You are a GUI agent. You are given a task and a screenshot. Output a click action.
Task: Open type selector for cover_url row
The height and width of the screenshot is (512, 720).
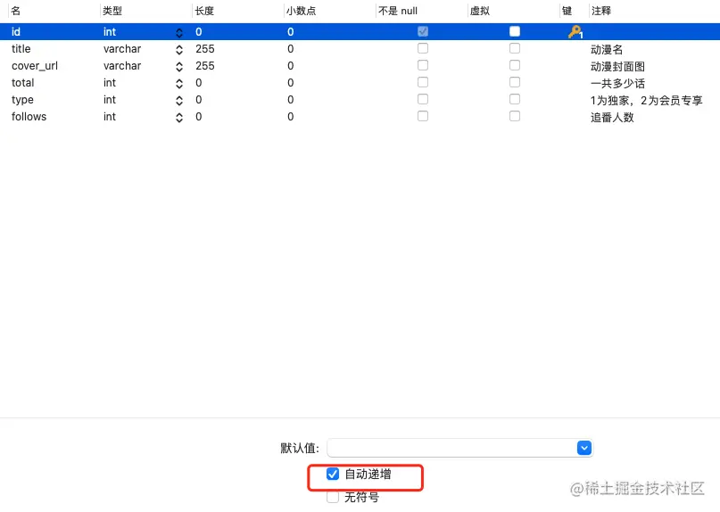(179, 67)
